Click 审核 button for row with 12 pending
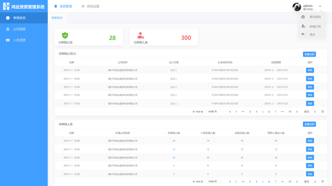332x186 pixels. 310,149
